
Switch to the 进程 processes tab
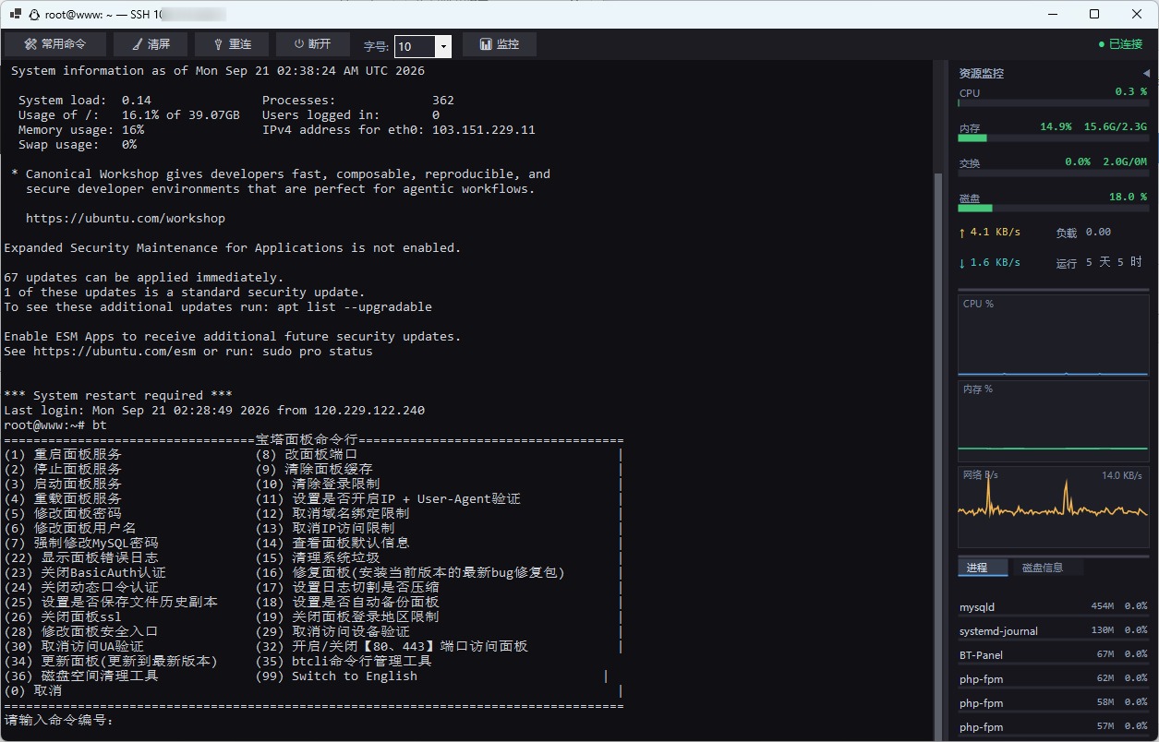pos(983,568)
